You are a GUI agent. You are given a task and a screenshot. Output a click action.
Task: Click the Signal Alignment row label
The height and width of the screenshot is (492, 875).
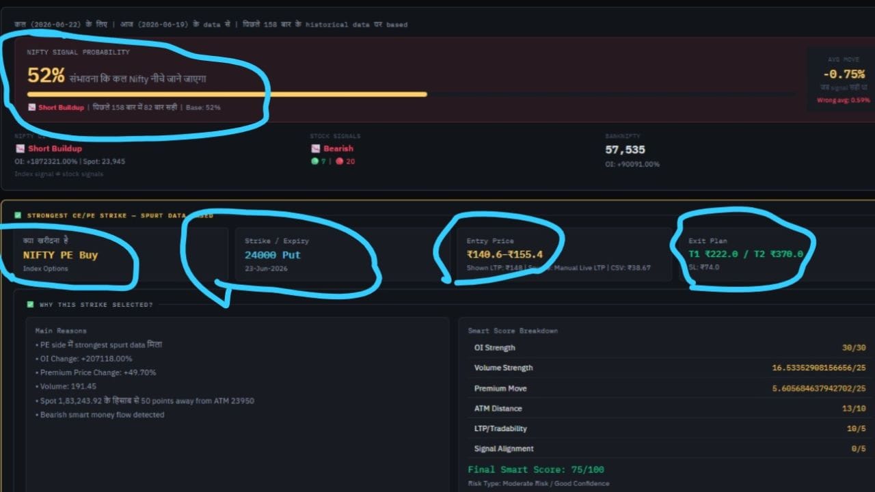point(504,449)
